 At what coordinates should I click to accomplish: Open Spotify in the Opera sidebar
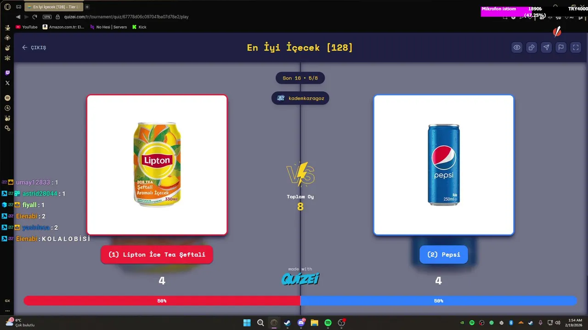(x=7, y=98)
